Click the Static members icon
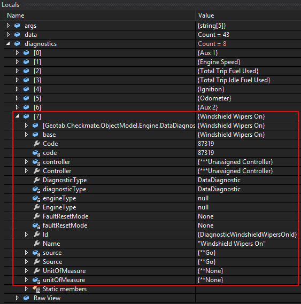This screenshot has height=304, width=301. pos(36,289)
